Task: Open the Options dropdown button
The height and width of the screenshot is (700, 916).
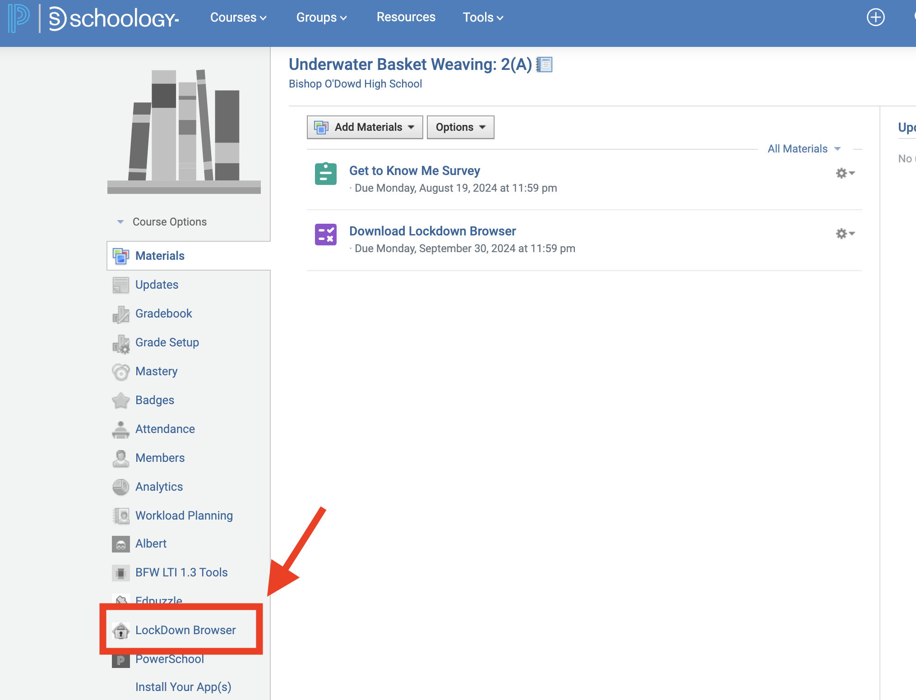Action: [460, 127]
